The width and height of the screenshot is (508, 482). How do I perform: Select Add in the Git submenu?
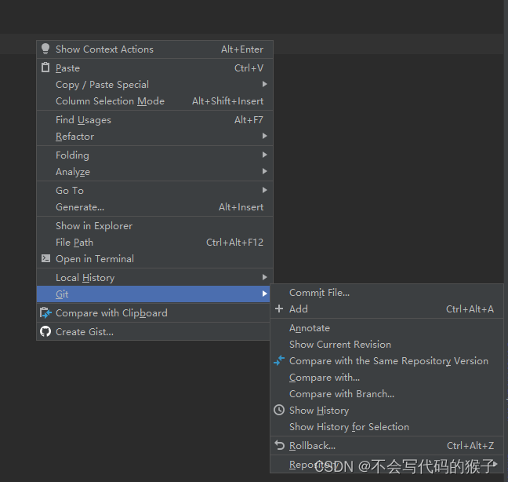(386, 309)
